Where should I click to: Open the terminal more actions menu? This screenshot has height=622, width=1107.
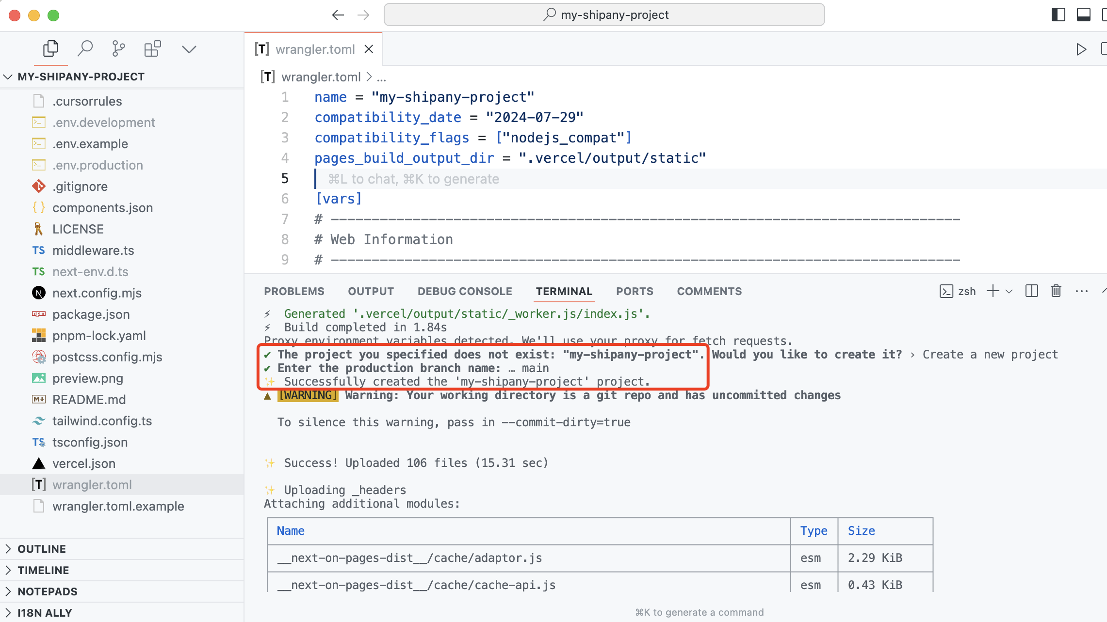point(1082,291)
